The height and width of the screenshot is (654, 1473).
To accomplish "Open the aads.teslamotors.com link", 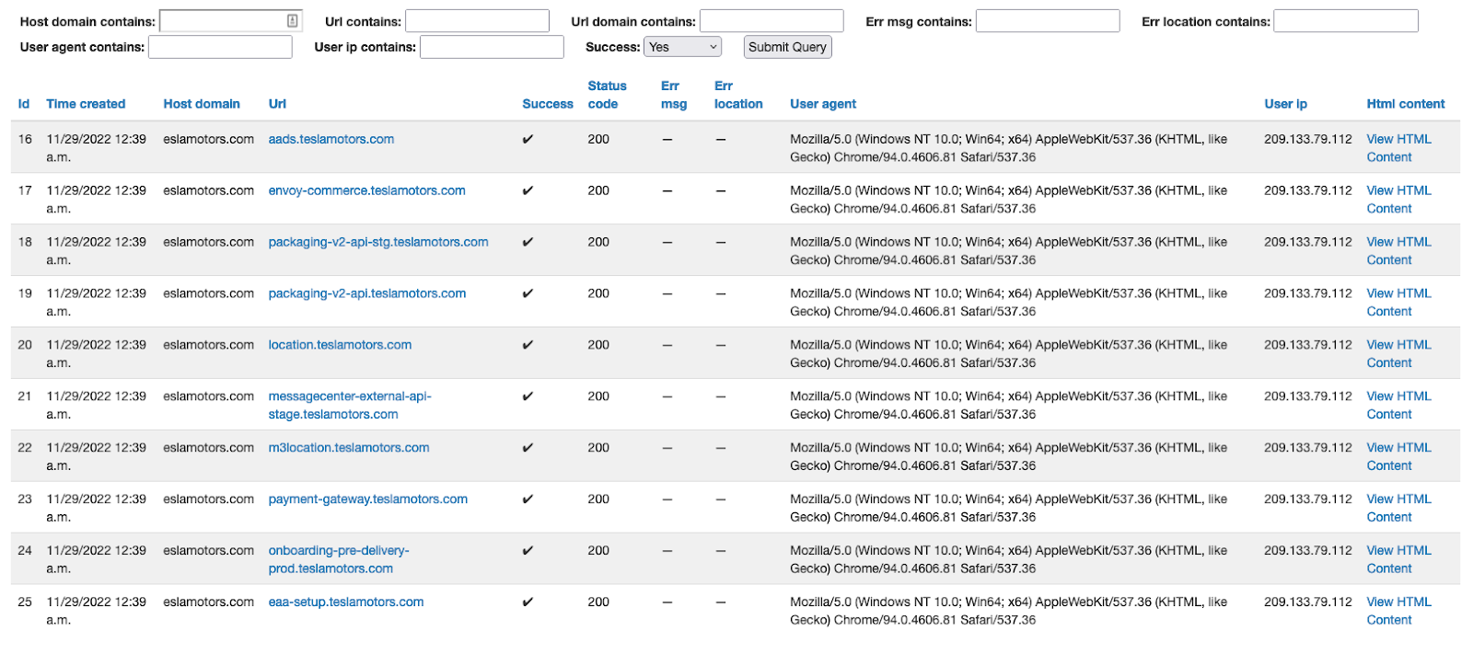I will pyautogui.click(x=331, y=139).
